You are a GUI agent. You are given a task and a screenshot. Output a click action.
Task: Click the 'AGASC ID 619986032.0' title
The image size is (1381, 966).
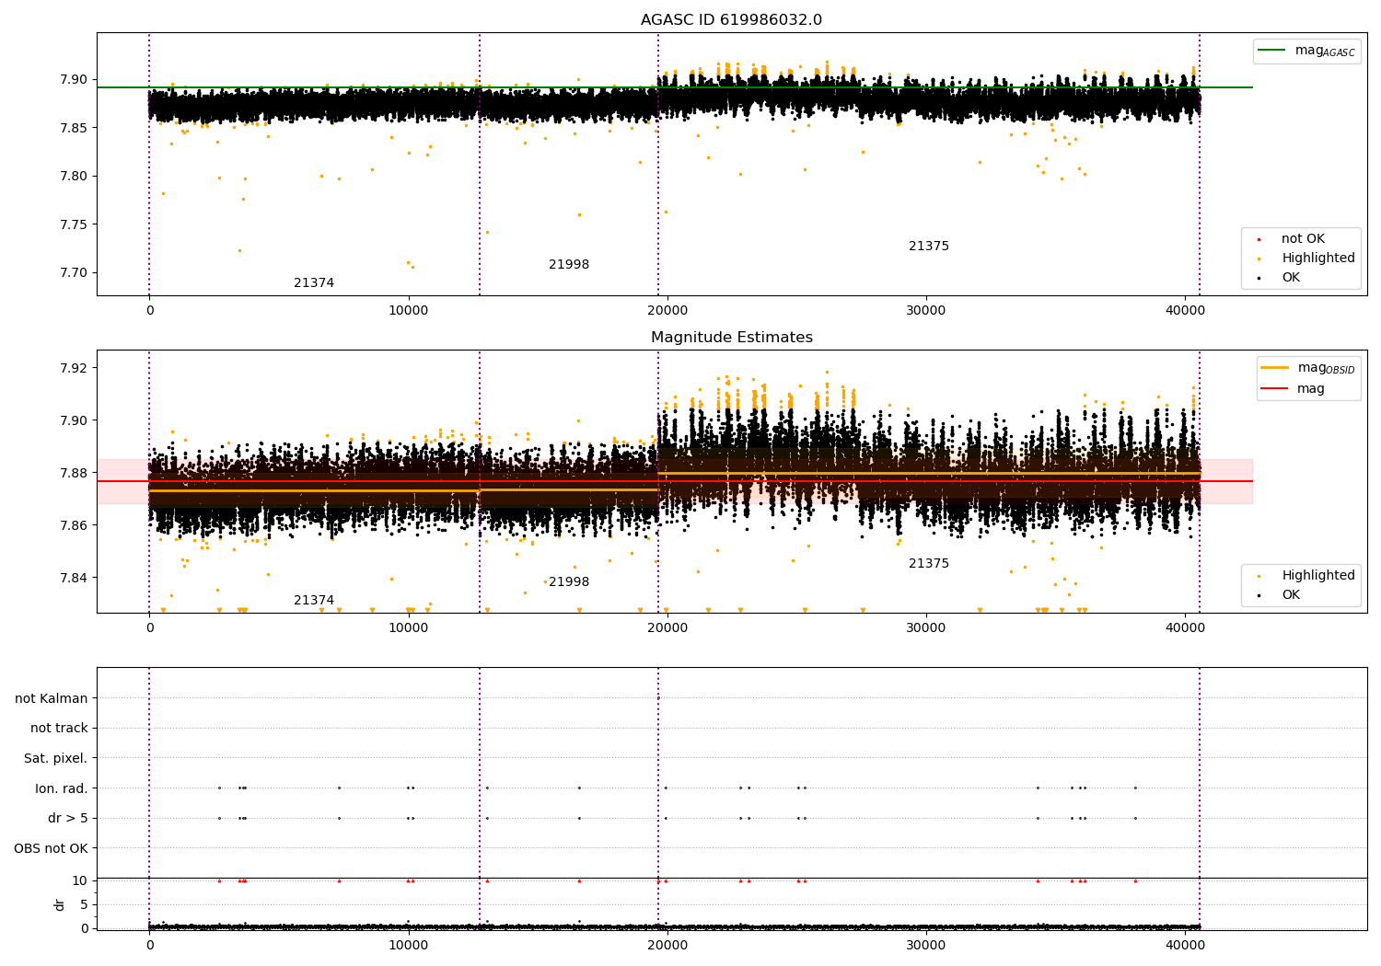731,20
